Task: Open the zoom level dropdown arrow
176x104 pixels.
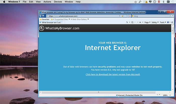Action: [x=170, y=95]
